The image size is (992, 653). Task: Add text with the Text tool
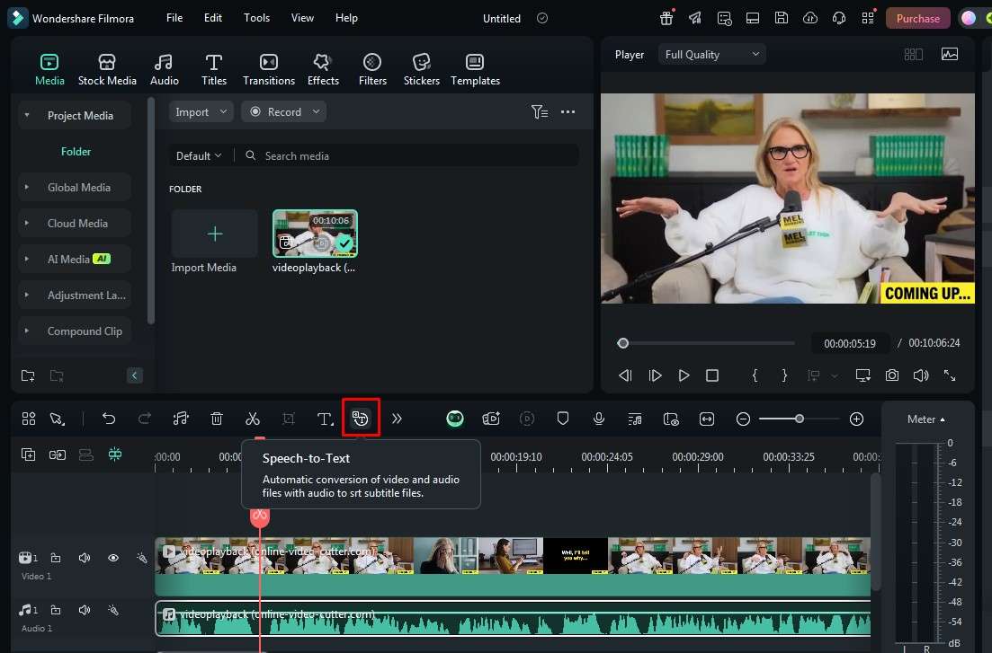pos(325,419)
